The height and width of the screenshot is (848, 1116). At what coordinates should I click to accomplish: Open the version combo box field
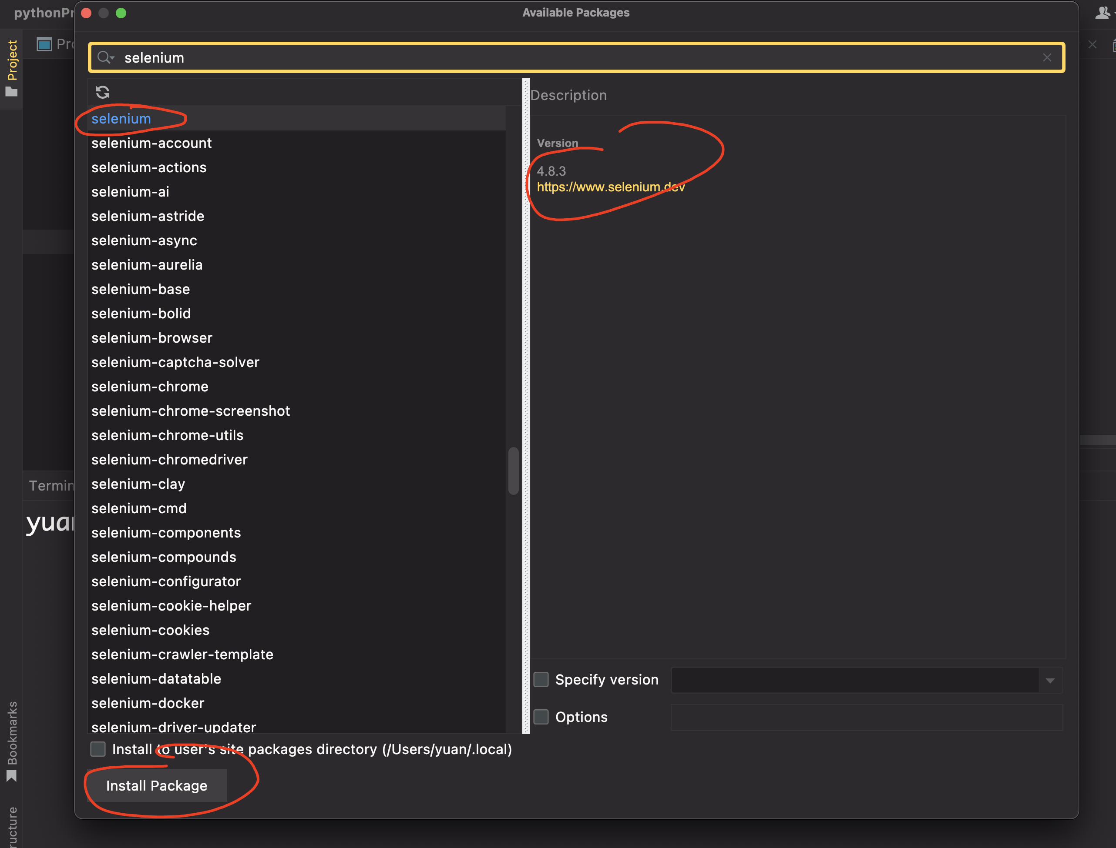(854, 681)
